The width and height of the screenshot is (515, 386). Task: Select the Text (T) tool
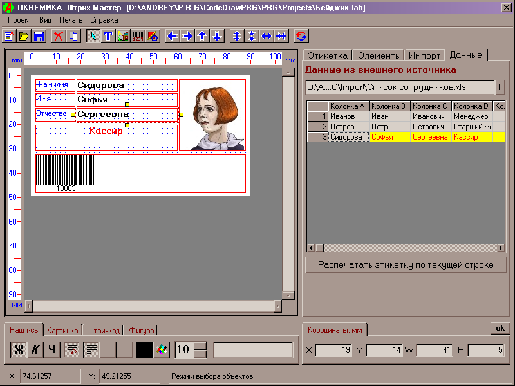coord(108,36)
